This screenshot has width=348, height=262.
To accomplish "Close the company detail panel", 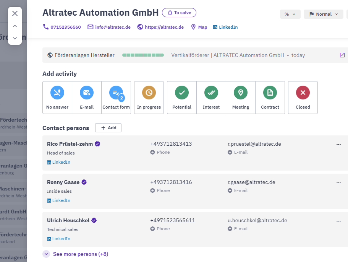I will click(x=15, y=13).
